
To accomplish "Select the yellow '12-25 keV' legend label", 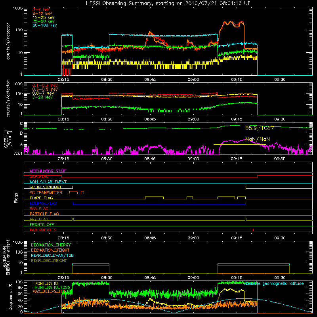I will (x=44, y=17).
